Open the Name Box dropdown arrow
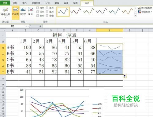The width and height of the screenshot is (153, 117). point(27,26)
